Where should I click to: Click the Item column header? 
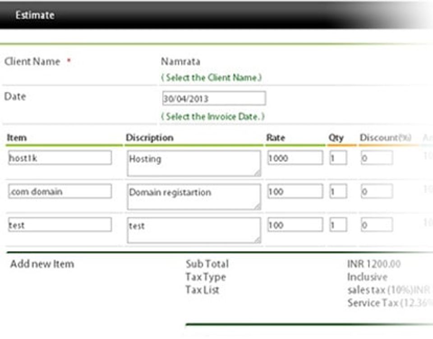tap(17, 137)
